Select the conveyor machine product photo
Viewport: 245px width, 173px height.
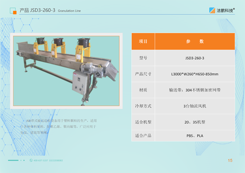[66, 71]
